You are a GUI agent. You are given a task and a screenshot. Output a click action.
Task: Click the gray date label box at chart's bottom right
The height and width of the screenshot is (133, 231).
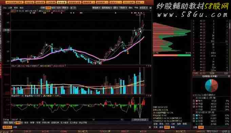[x=140, y=120]
